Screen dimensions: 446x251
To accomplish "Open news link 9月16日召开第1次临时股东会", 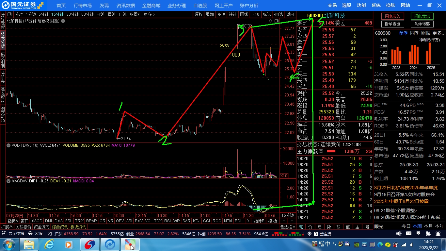I will tap(405, 194).
